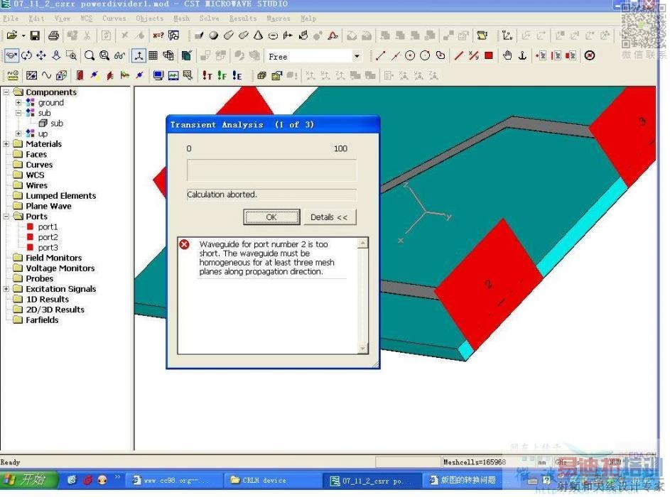Open the arrow beside the open-folder icon
Viewport: 670px width, 497px height.
[23, 35]
